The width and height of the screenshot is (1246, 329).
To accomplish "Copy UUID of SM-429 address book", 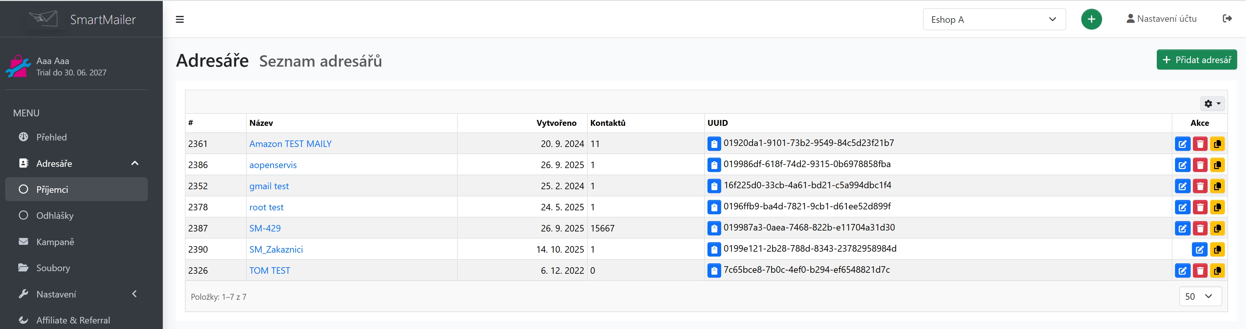I will tap(714, 228).
